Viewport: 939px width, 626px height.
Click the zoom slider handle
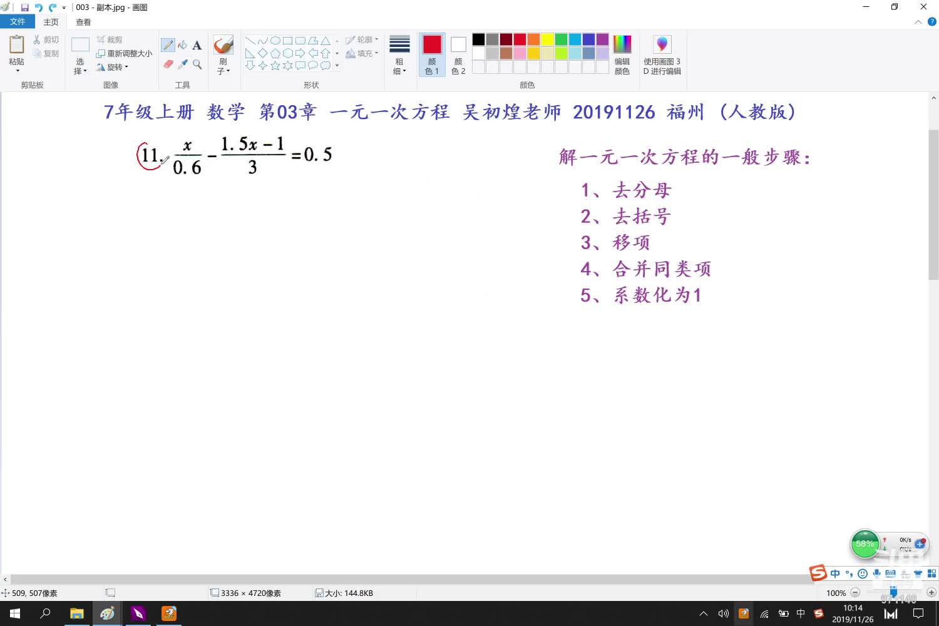(x=893, y=592)
